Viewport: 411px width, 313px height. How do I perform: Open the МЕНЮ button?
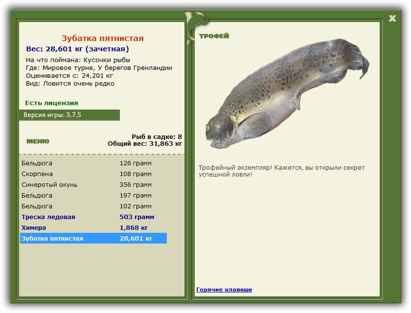(x=38, y=141)
